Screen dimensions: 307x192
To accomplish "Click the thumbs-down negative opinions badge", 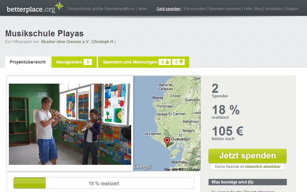I will click(x=178, y=62).
